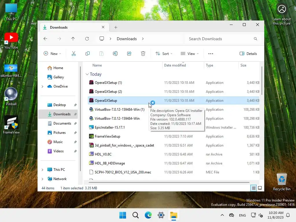Screen dimensions: 296x222
Task: Open the Windows Start menu
Action: 123,215
